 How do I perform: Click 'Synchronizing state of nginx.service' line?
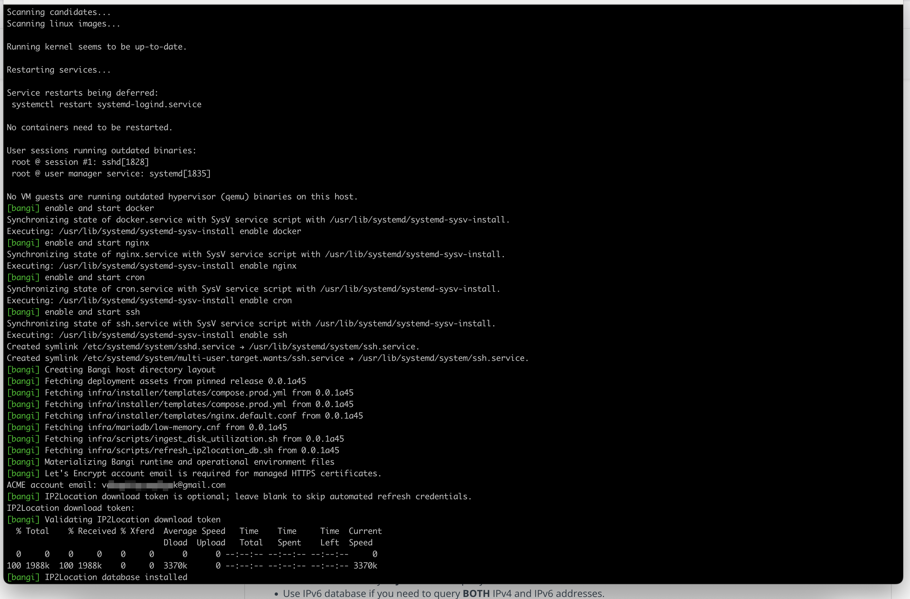(256, 254)
